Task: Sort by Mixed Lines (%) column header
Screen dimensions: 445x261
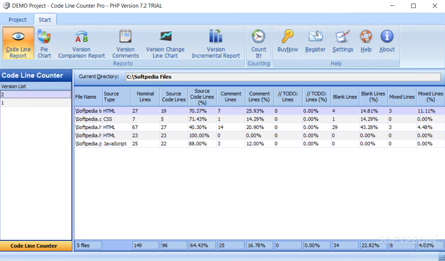Action: click(x=430, y=97)
